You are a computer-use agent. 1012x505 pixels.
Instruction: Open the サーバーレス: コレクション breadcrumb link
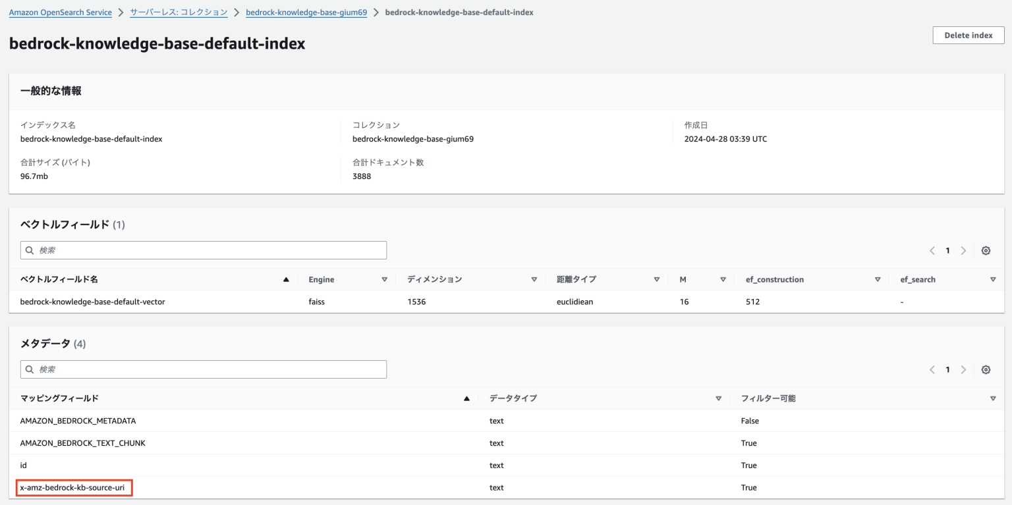179,12
